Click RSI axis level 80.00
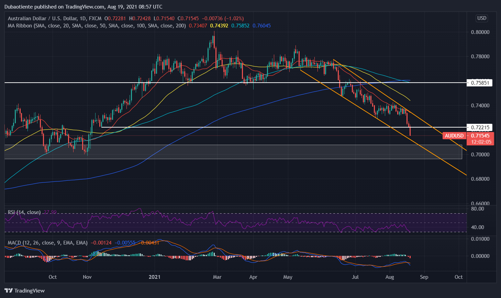 [478, 209]
